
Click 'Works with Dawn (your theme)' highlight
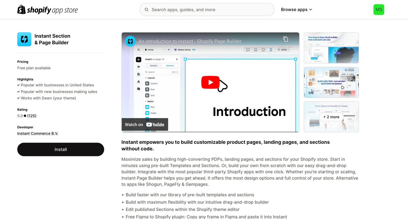pyautogui.click(x=48, y=98)
